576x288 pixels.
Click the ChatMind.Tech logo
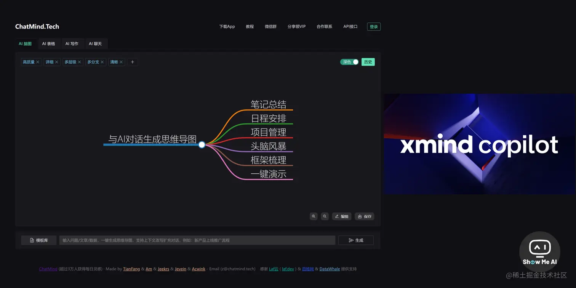pos(37,27)
